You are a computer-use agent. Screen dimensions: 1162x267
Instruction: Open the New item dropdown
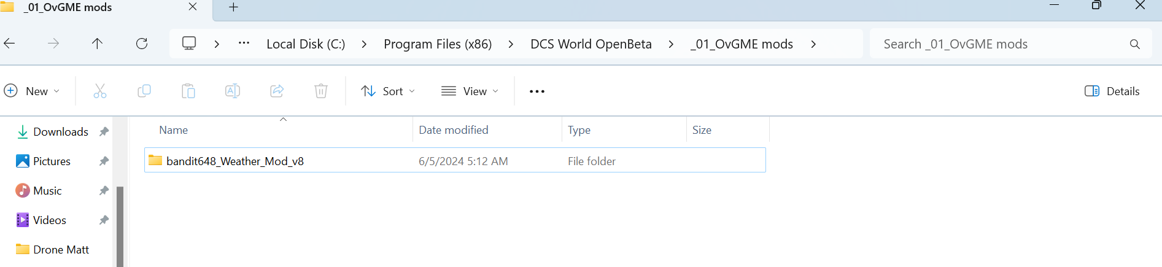pos(32,91)
